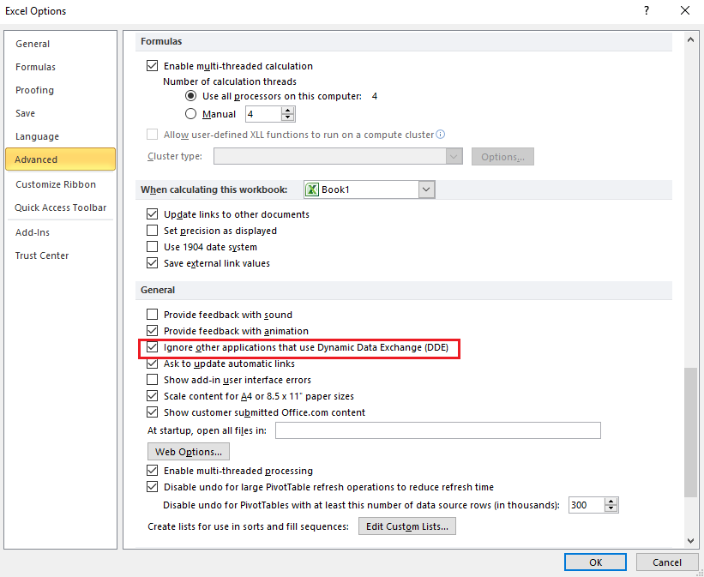
Task: Enable Provide feedback with sound
Action: click(152, 315)
